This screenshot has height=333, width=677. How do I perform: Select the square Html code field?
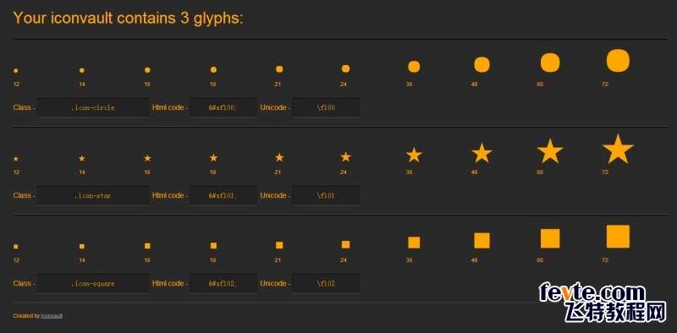tap(223, 283)
